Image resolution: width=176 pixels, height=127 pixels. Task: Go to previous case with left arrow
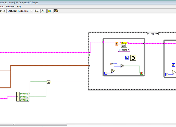tap(148, 34)
